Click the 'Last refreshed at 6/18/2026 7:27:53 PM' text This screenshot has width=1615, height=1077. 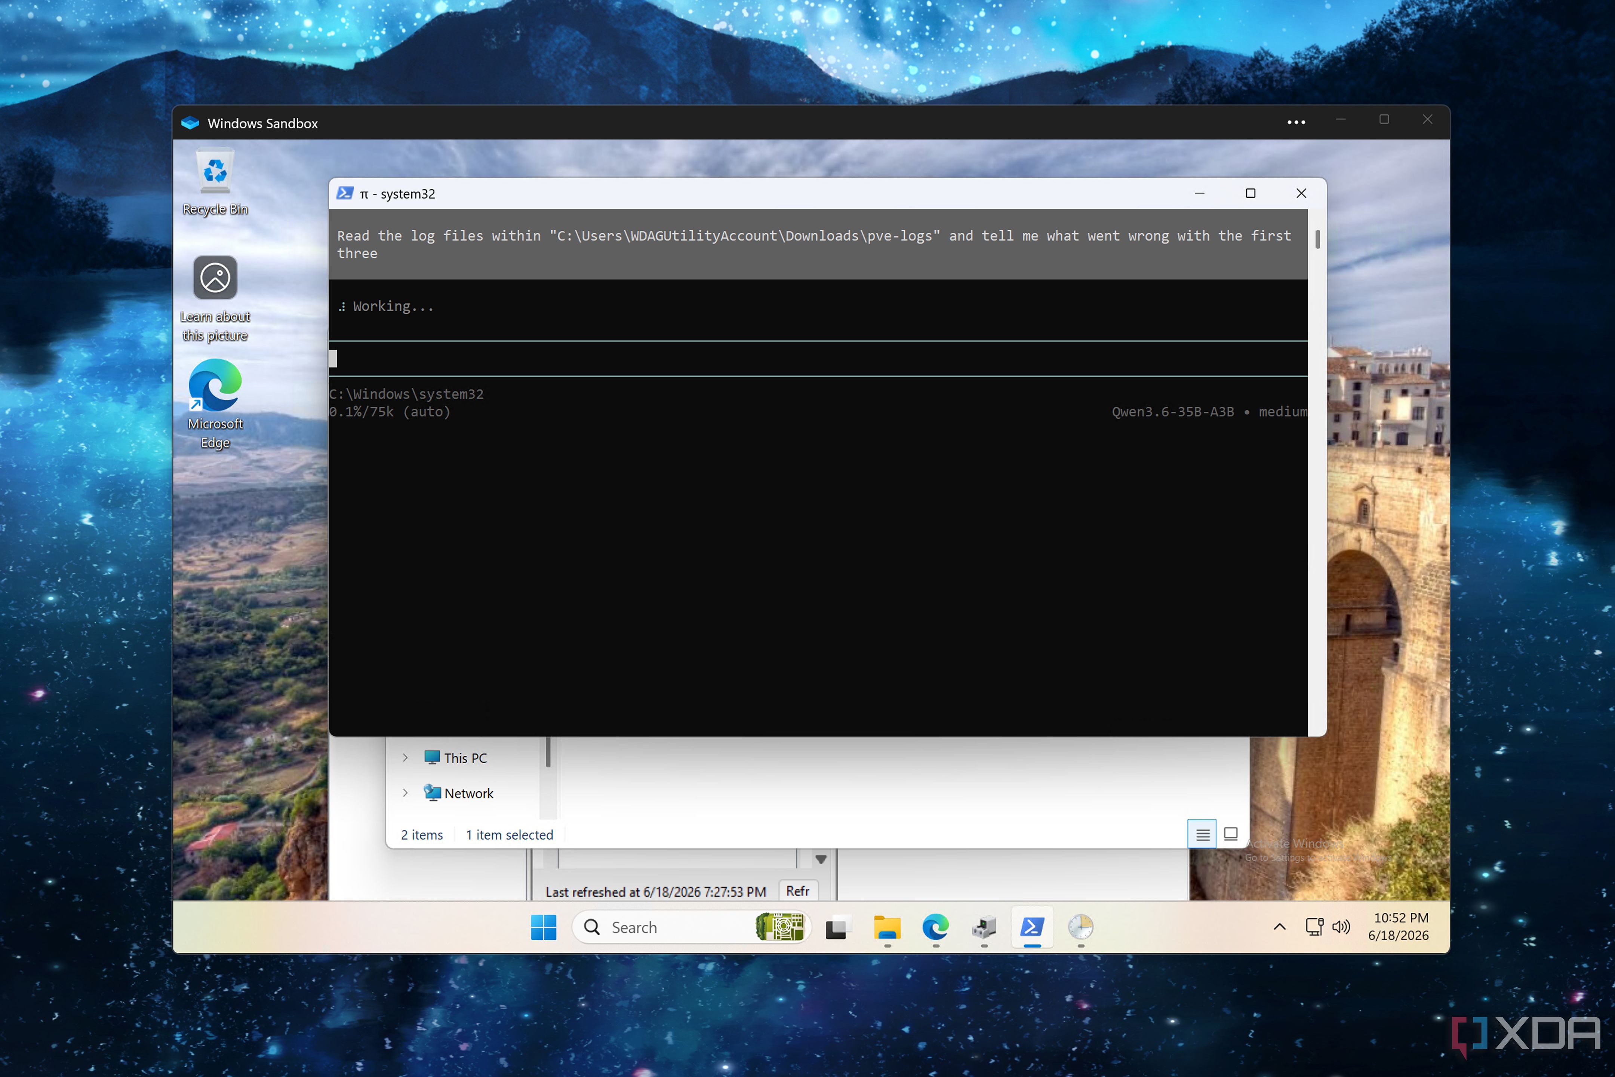click(656, 892)
